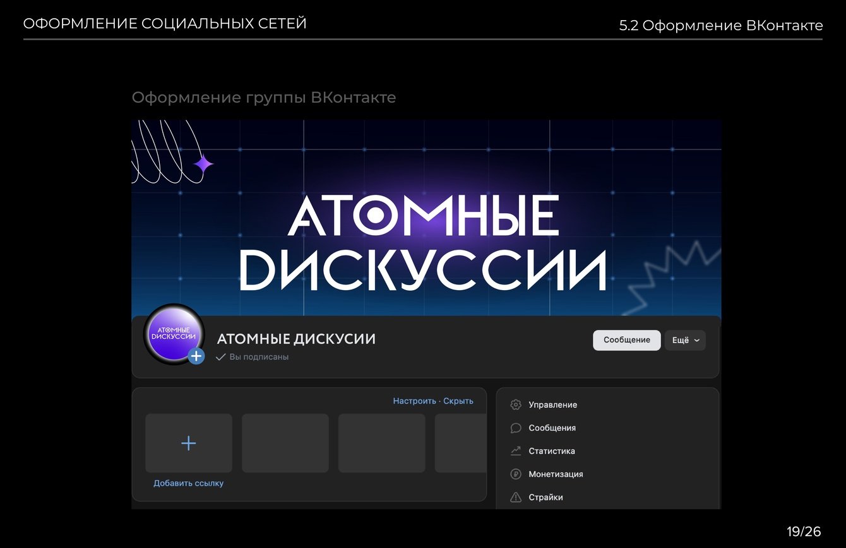Screen dimensions: 846x548
Task: Click the Монетизация ruble coin icon
Action: pos(516,474)
